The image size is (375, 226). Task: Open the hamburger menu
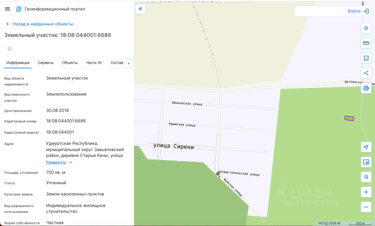click(x=8, y=9)
